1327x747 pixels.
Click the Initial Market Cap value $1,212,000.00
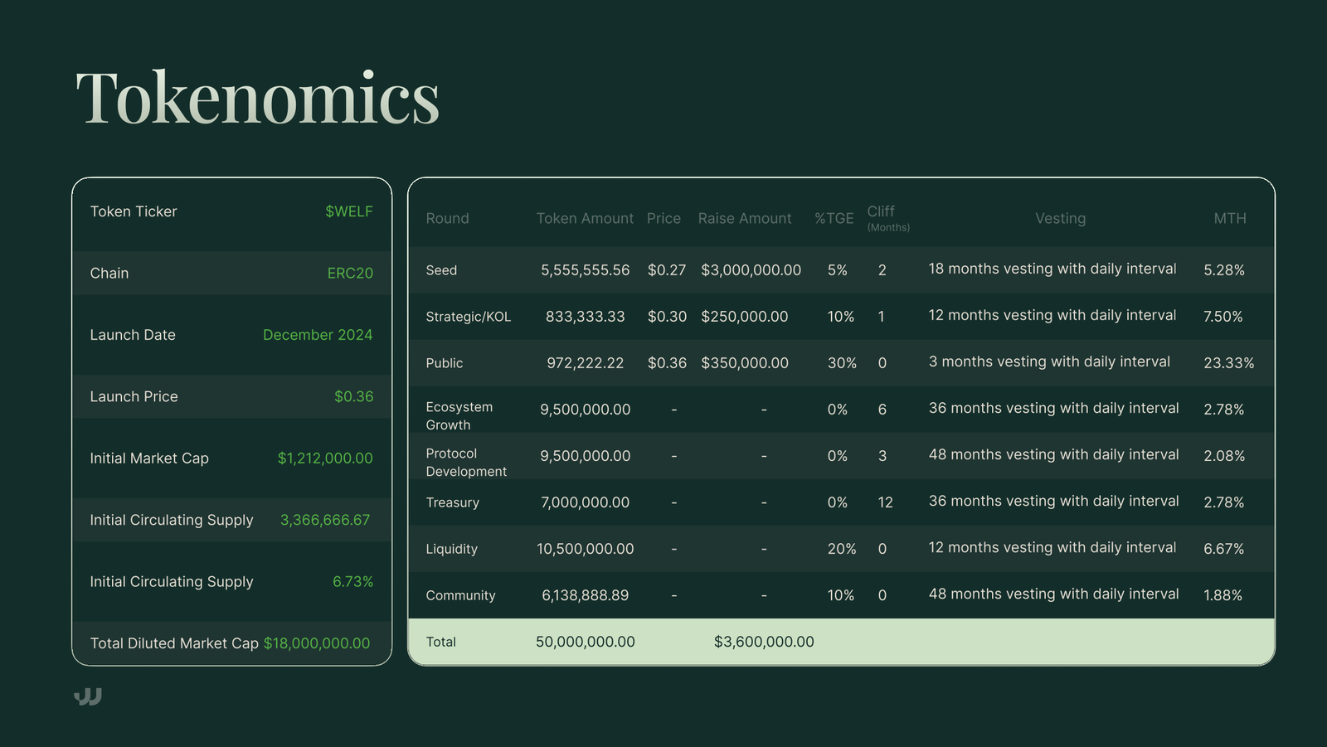(x=325, y=458)
